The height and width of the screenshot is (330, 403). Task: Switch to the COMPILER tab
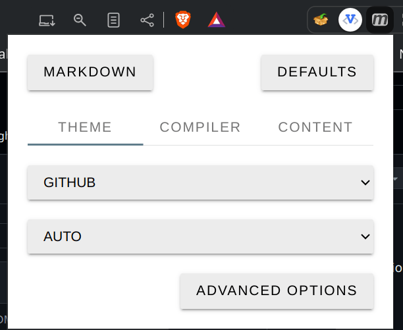[200, 127]
